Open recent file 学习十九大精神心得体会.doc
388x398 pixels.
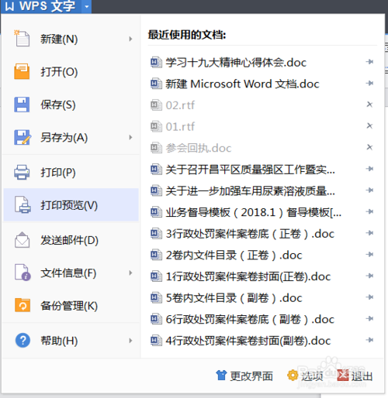click(x=262, y=62)
